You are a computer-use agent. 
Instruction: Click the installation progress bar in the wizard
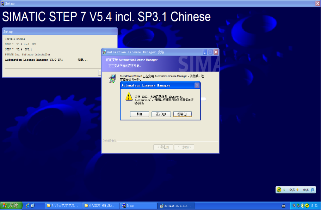203,99
